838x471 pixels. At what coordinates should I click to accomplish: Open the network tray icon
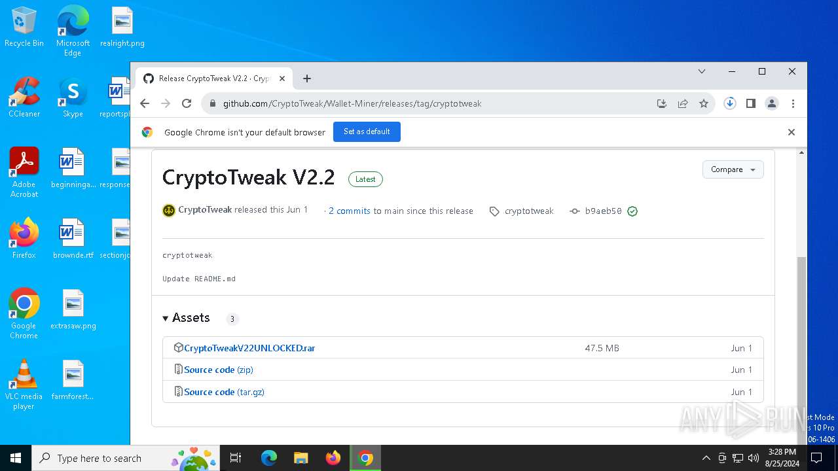738,458
